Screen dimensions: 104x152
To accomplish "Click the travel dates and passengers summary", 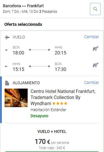I will tap(30, 12).
